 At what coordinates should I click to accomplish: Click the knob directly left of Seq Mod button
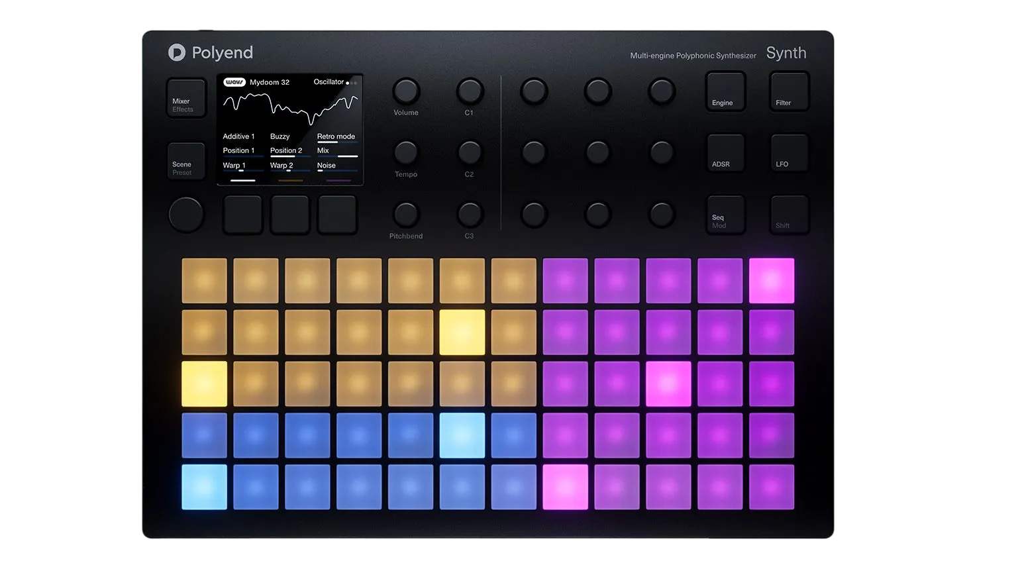[x=661, y=214]
